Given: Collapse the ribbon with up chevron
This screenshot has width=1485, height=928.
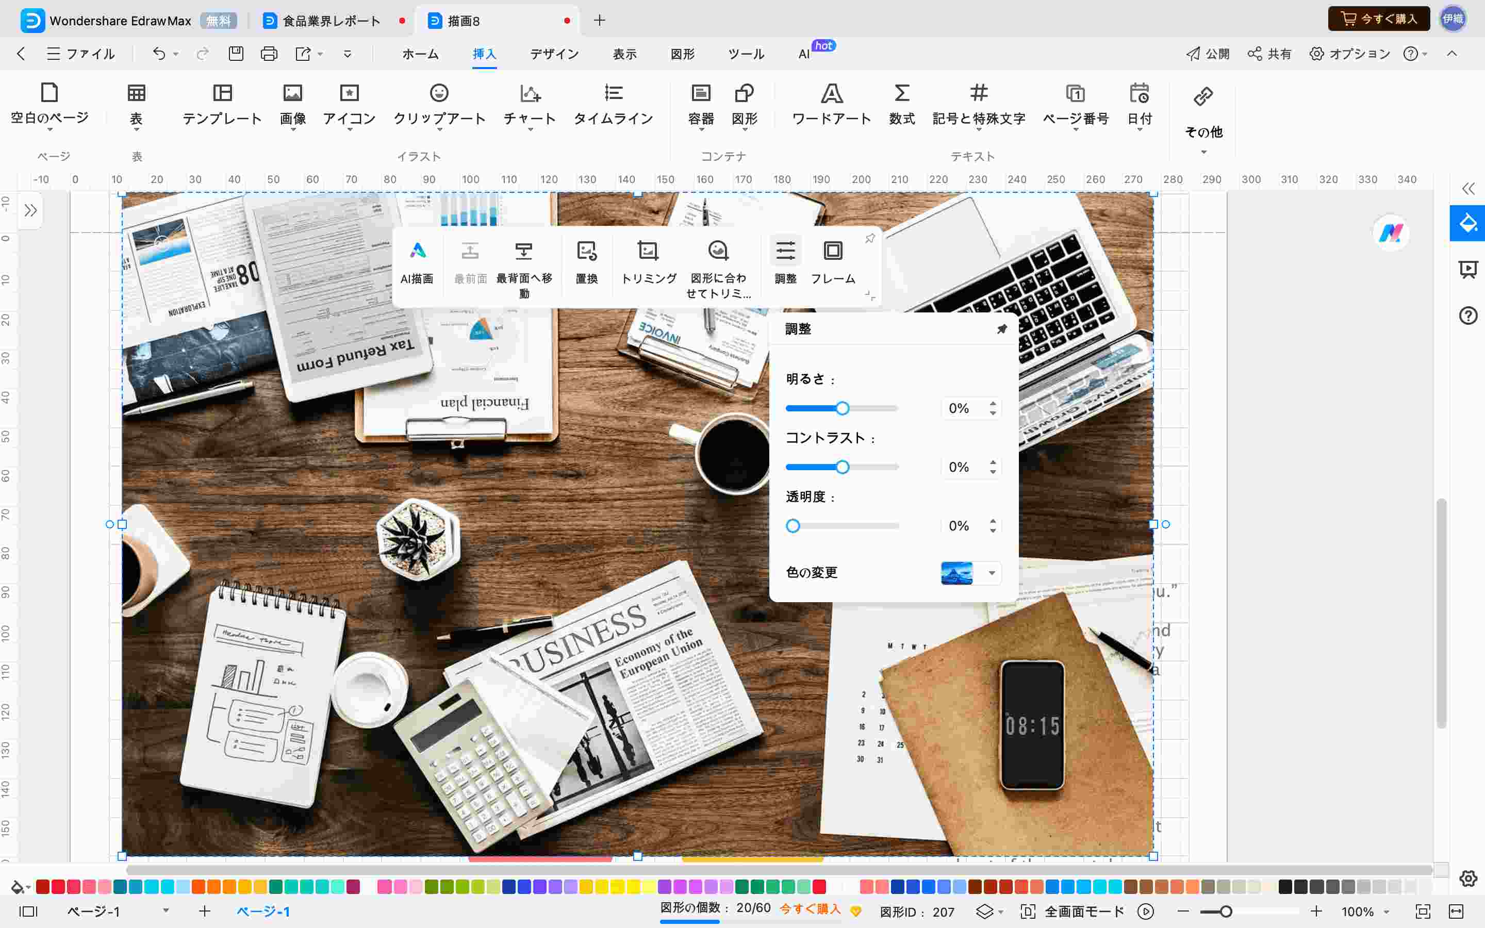Looking at the screenshot, I should pyautogui.click(x=1451, y=54).
